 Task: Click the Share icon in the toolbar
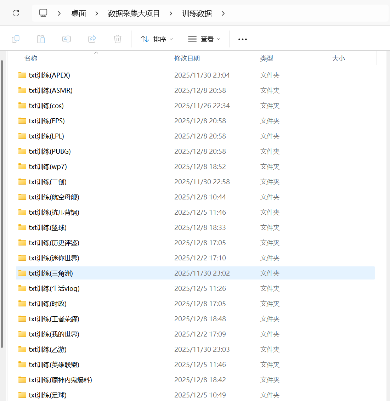coord(92,39)
